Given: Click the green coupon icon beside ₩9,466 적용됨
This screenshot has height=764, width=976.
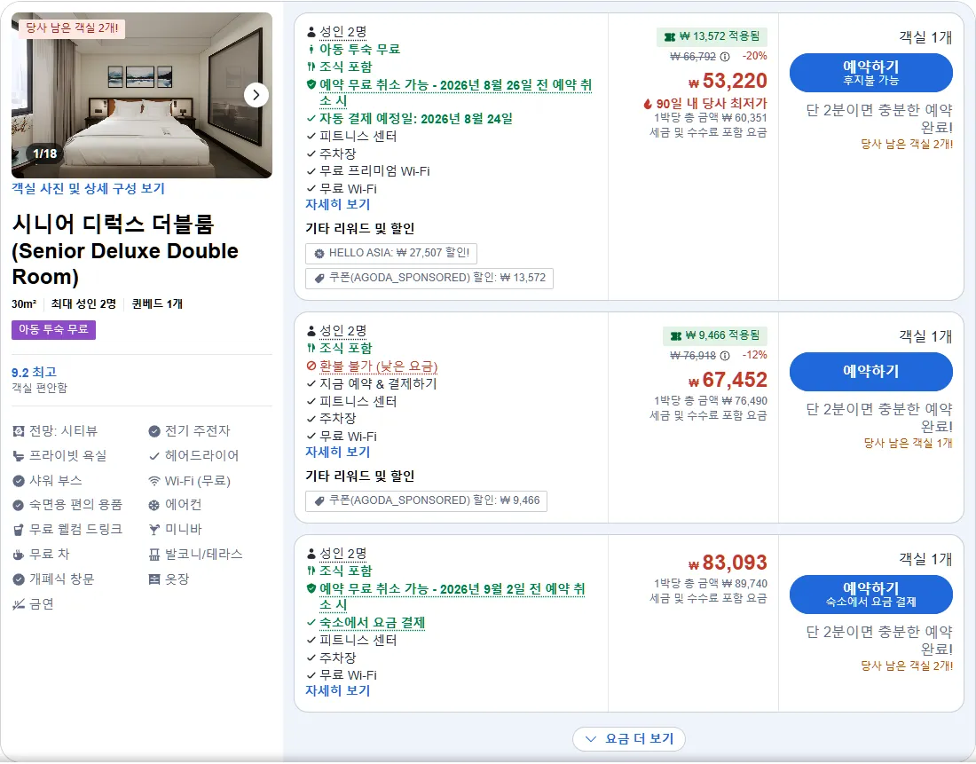Looking at the screenshot, I should click(676, 336).
